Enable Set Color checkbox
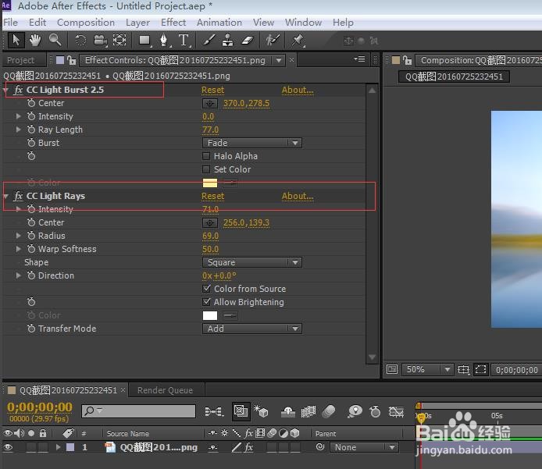This screenshot has height=469, width=542. 206,169
